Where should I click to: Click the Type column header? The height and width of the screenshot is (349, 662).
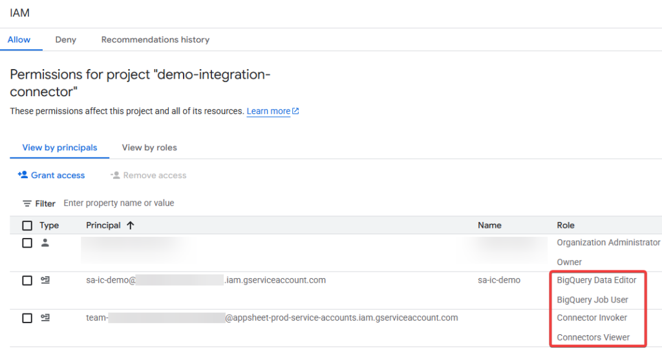coord(49,226)
